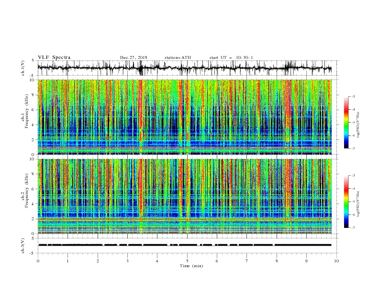Click the "-7" tick on the lower colorbar
This screenshot has width=379, height=293.
(353, 228)
